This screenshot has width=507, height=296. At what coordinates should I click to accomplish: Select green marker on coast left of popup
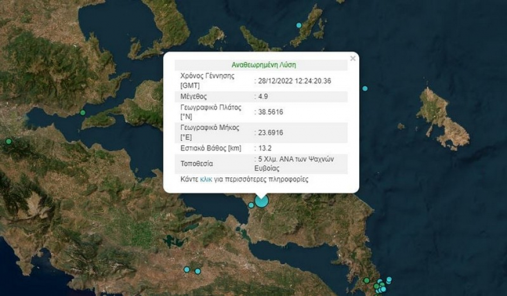[83, 113]
